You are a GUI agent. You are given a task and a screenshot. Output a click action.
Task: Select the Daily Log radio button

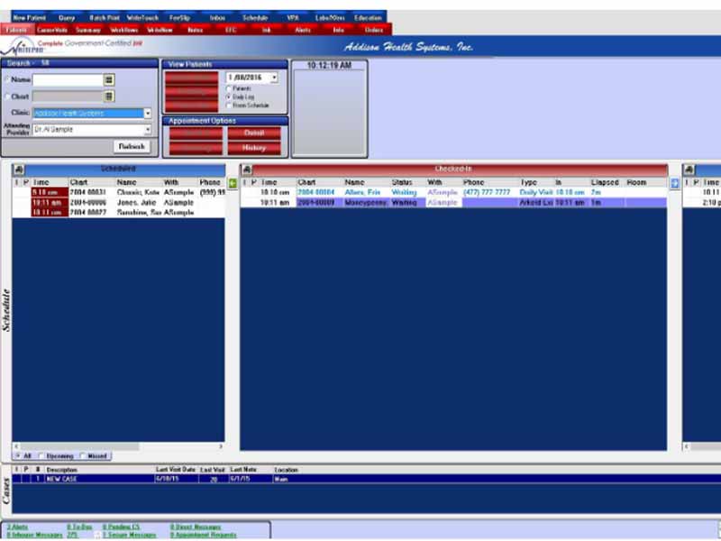coord(228,97)
